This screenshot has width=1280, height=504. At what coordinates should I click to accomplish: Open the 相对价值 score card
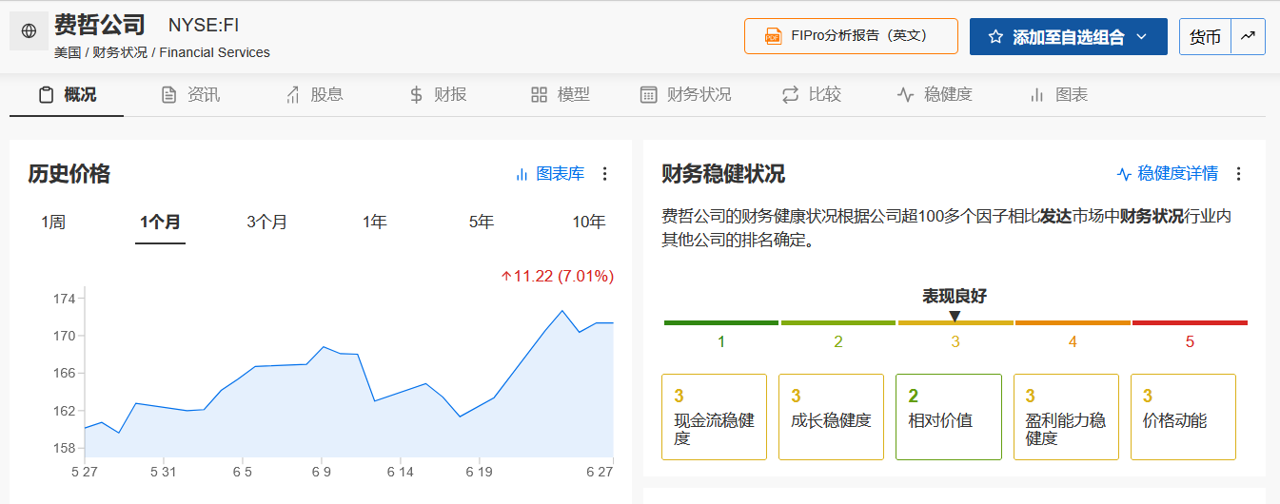[x=949, y=417]
